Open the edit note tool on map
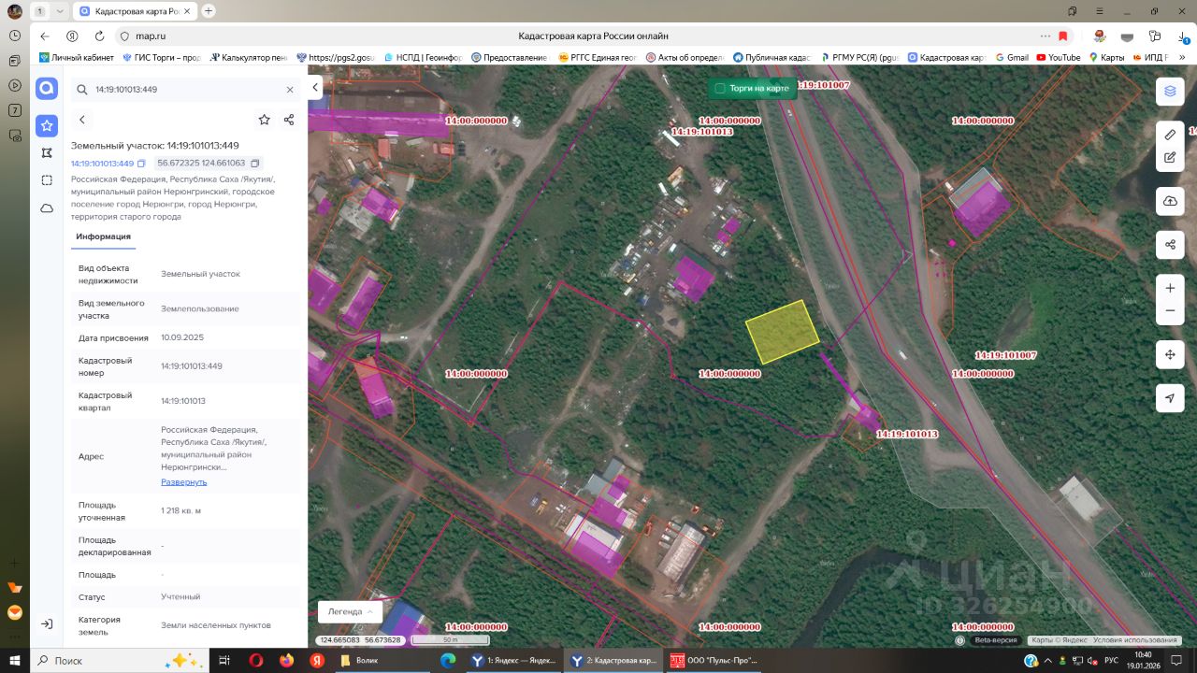1197x673 pixels. click(x=1170, y=158)
